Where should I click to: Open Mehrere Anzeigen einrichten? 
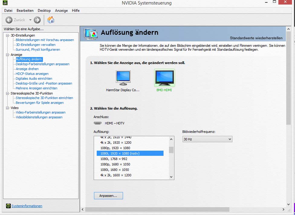click(x=37, y=88)
